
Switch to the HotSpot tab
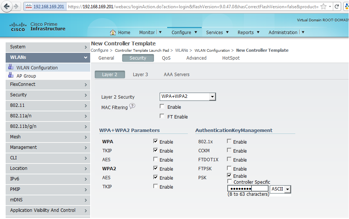pos(231,58)
